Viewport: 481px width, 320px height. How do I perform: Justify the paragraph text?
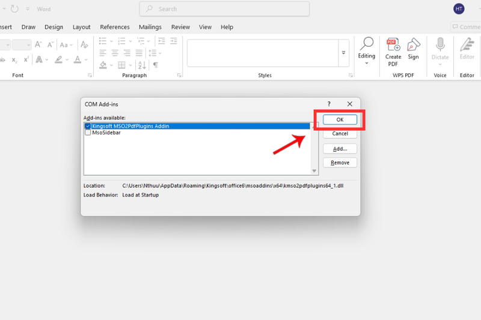[x=139, y=53]
